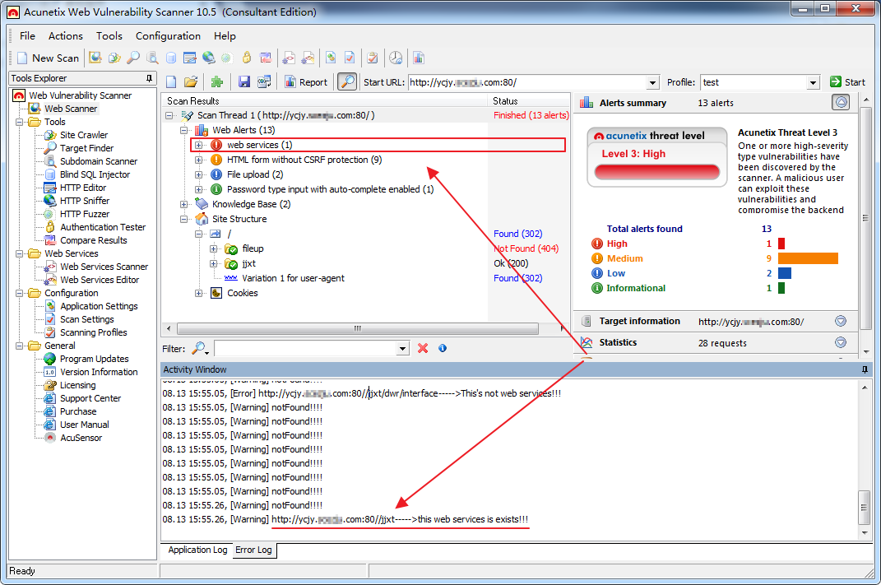Click the New Scan toolbar button

tap(48, 58)
